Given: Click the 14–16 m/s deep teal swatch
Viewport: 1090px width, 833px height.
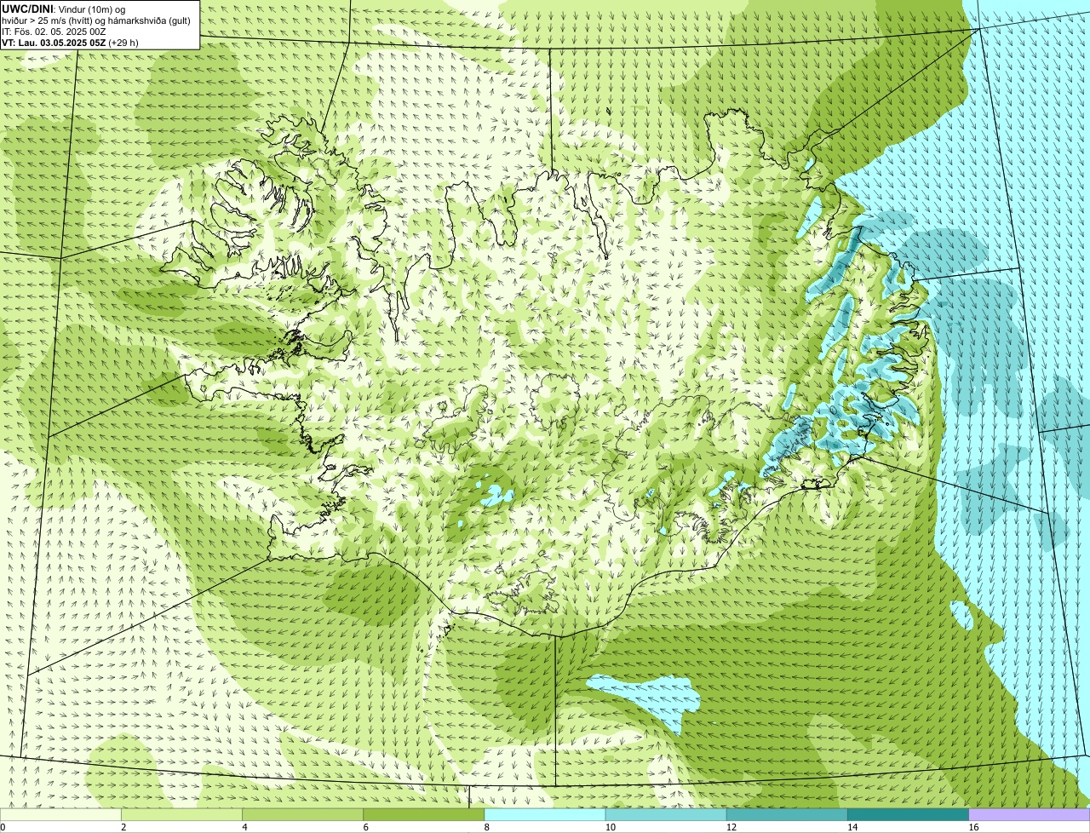Looking at the screenshot, I should (908, 815).
